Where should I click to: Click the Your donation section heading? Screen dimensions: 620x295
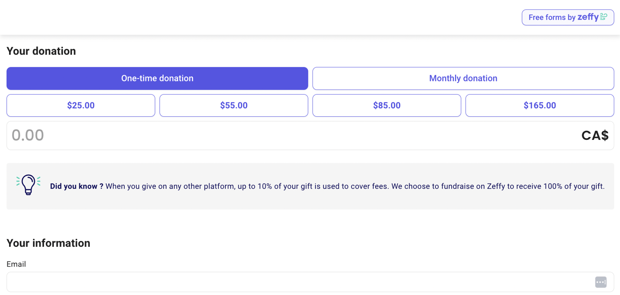click(41, 51)
